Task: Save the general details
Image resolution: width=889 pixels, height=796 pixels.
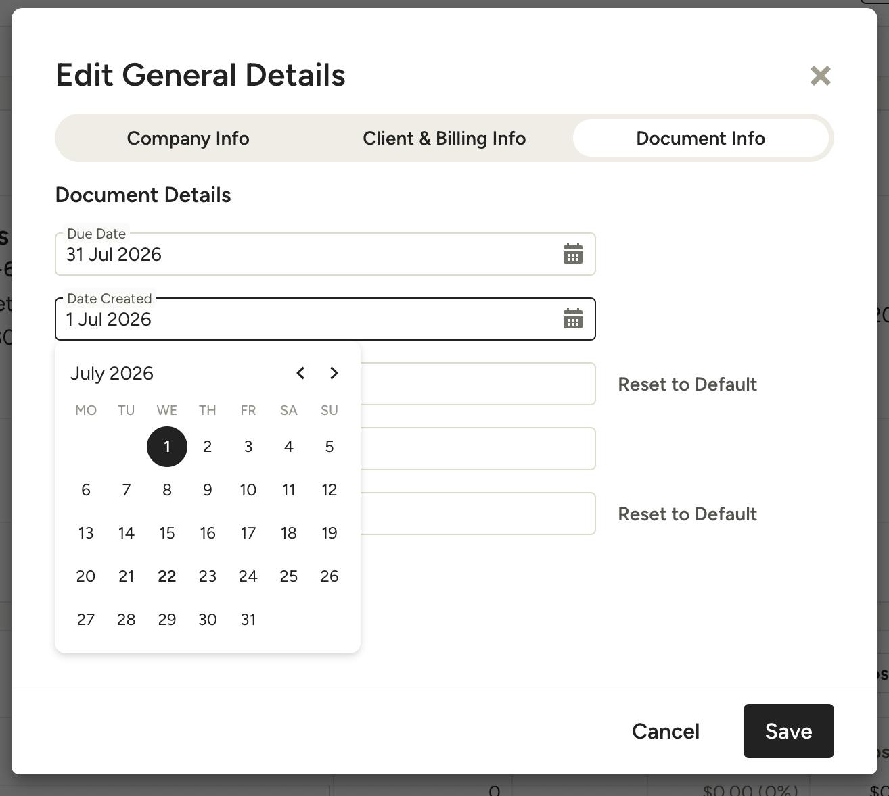Action: [x=788, y=731]
